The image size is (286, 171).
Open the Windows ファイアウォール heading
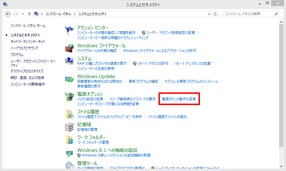[102, 46]
